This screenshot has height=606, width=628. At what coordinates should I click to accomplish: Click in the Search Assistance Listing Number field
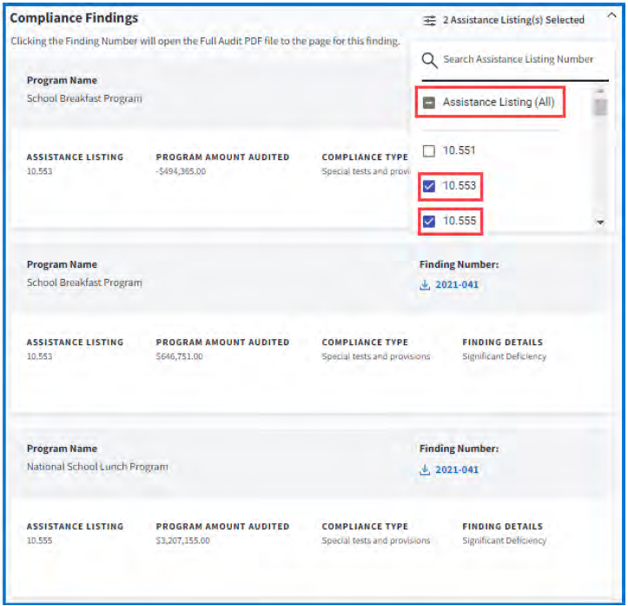(x=518, y=60)
